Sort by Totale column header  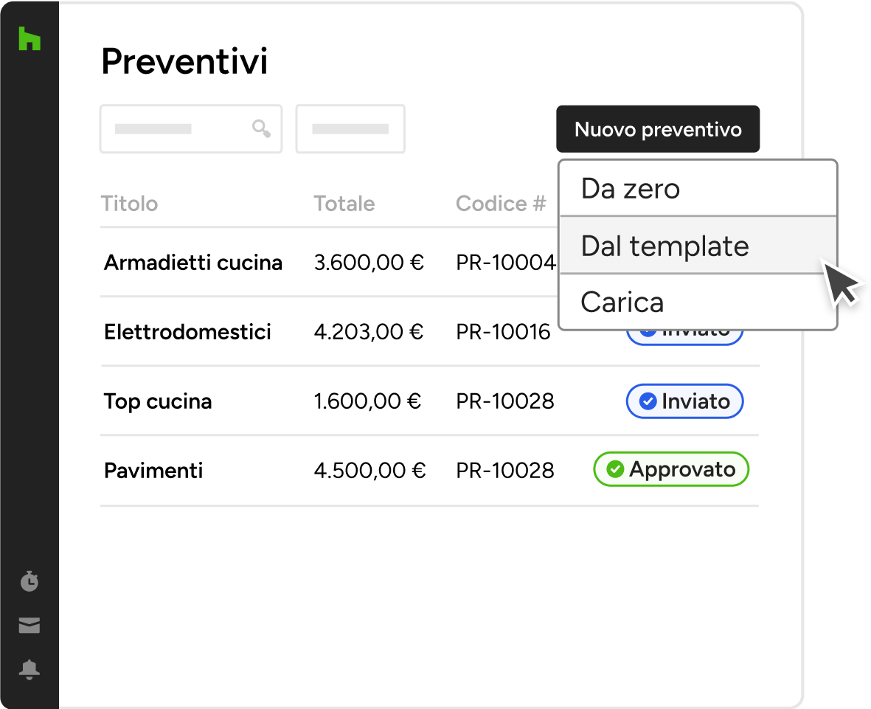(x=344, y=204)
